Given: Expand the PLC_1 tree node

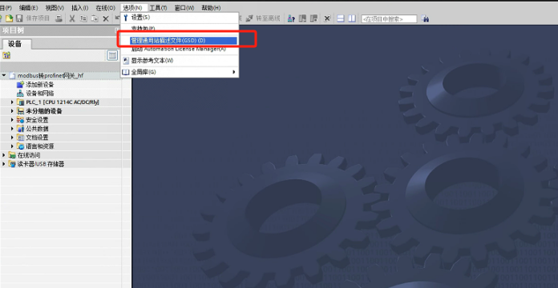Looking at the screenshot, I should coord(12,102).
